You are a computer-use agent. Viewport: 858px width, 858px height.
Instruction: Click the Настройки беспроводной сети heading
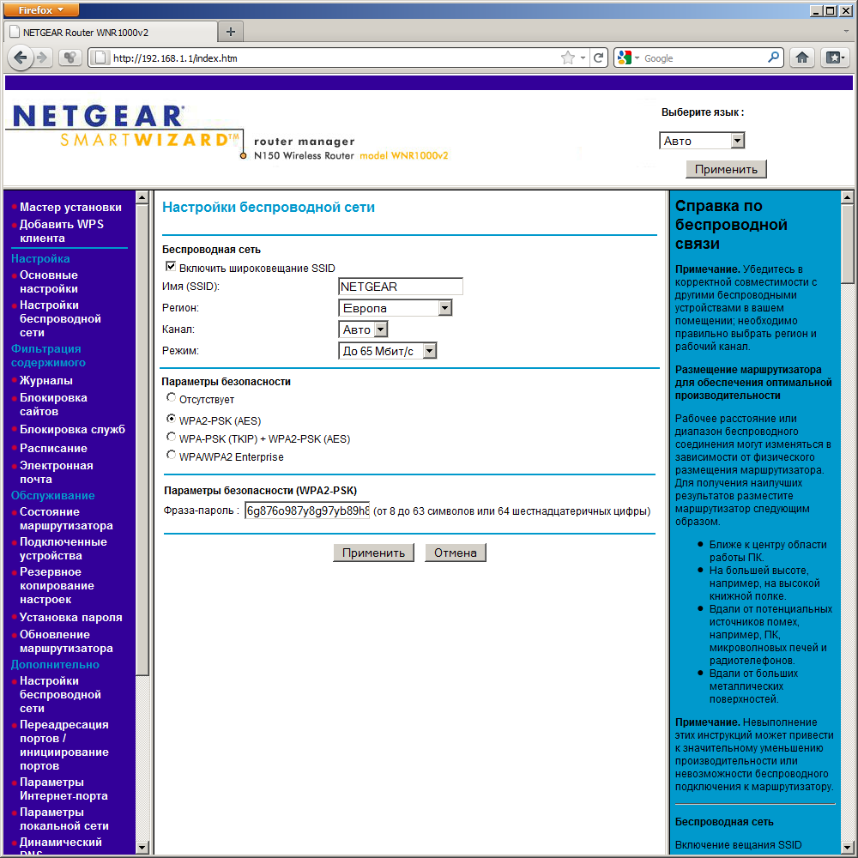click(x=269, y=208)
